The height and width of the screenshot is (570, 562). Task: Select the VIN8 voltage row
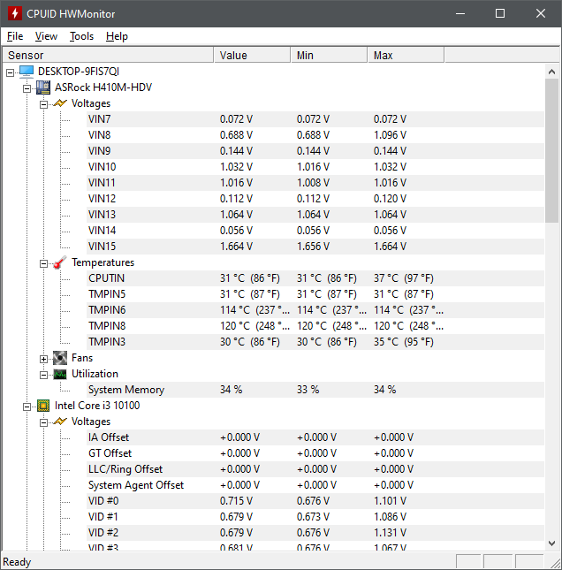tap(315, 135)
